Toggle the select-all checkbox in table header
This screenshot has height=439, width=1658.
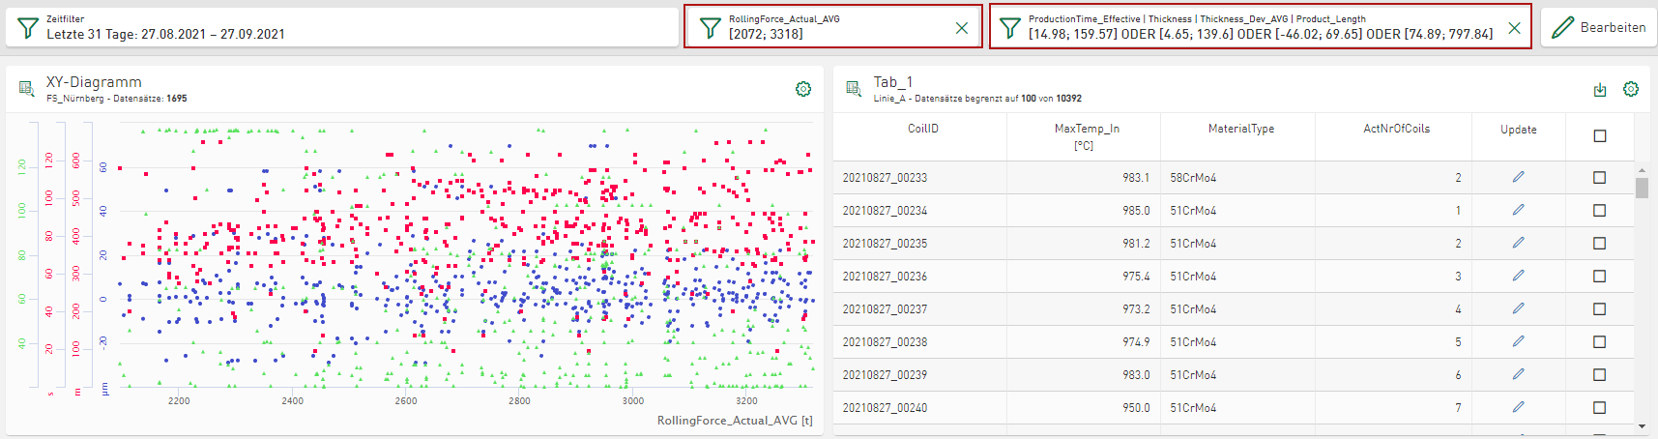tap(1600, 135)
